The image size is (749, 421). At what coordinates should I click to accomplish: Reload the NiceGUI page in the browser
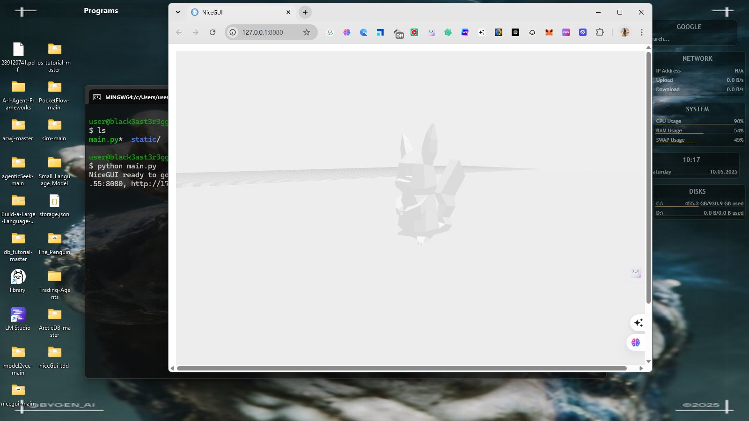[213, 32]
